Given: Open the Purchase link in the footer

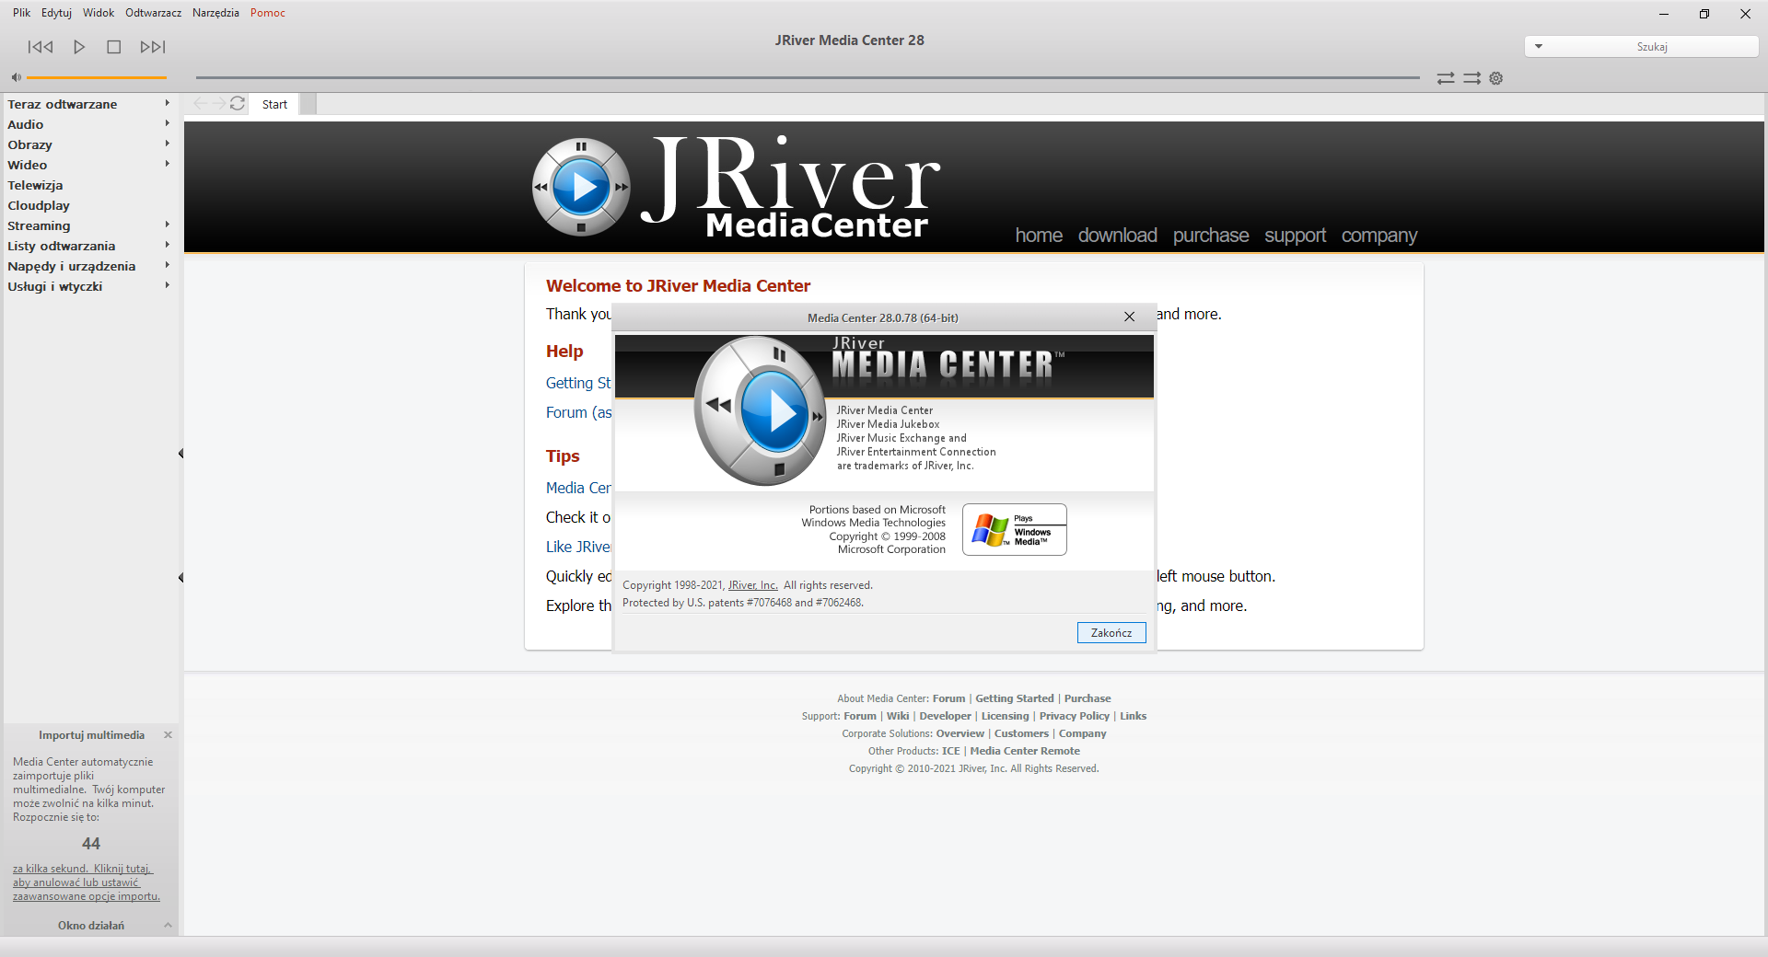Looking at the screenshot, I should point(1088,698).
